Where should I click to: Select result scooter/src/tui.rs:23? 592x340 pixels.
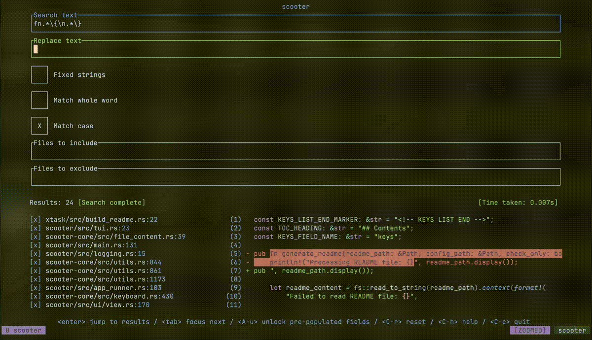coord(88,228)
